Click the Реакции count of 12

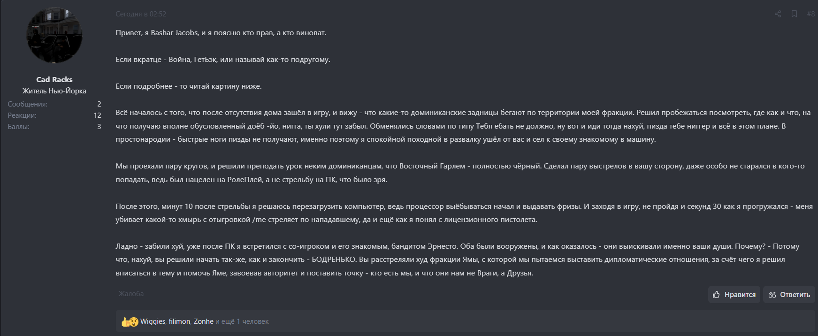coord(98,114)
